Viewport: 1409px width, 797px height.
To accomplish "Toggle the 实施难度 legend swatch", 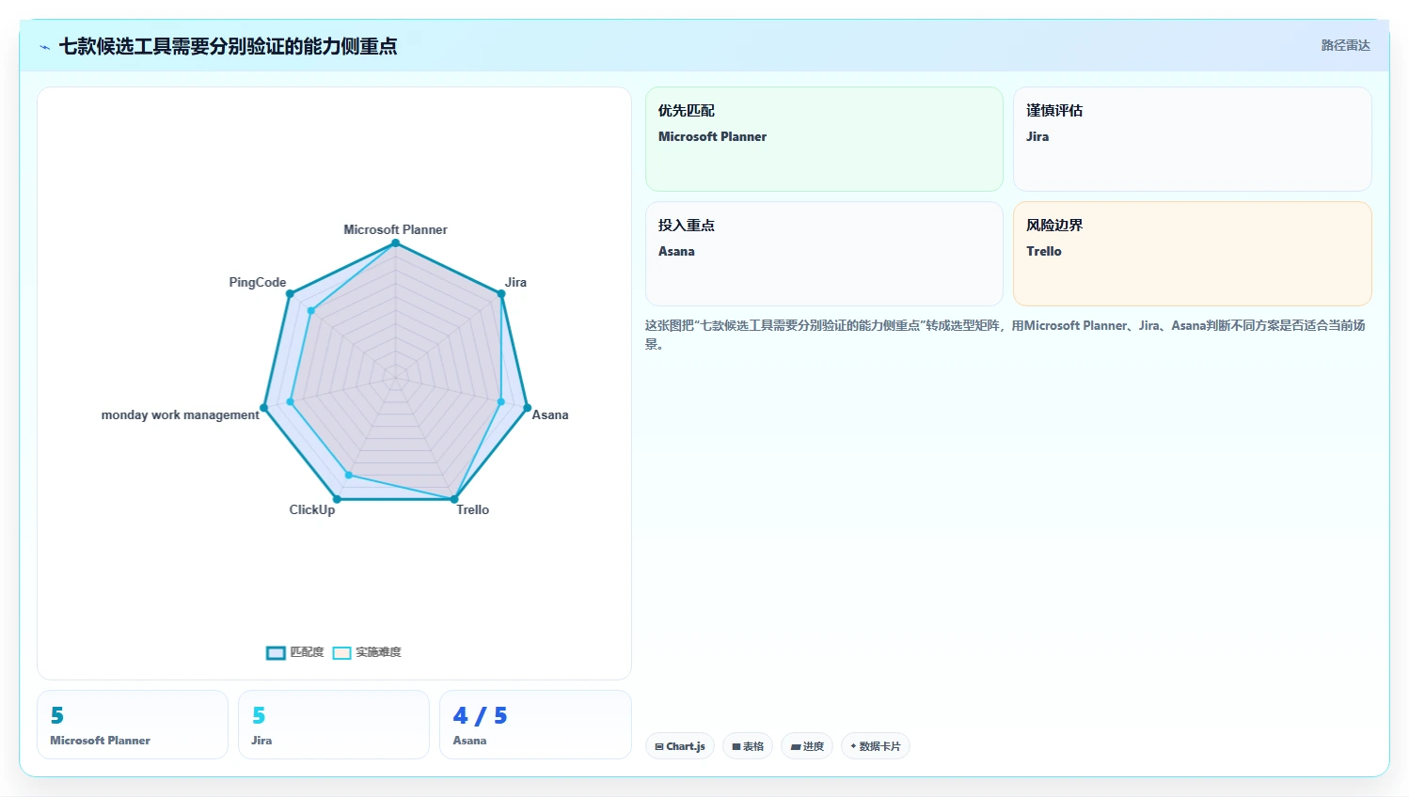I will [341, 652].
